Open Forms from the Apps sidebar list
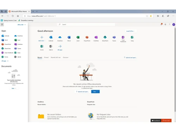 tap(5, 57)
